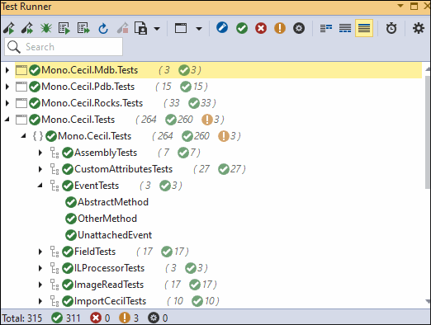The height and width of the screenshot is (325, 431).
Task: Click Run all tests in session icon
Action: coord(83,28)
